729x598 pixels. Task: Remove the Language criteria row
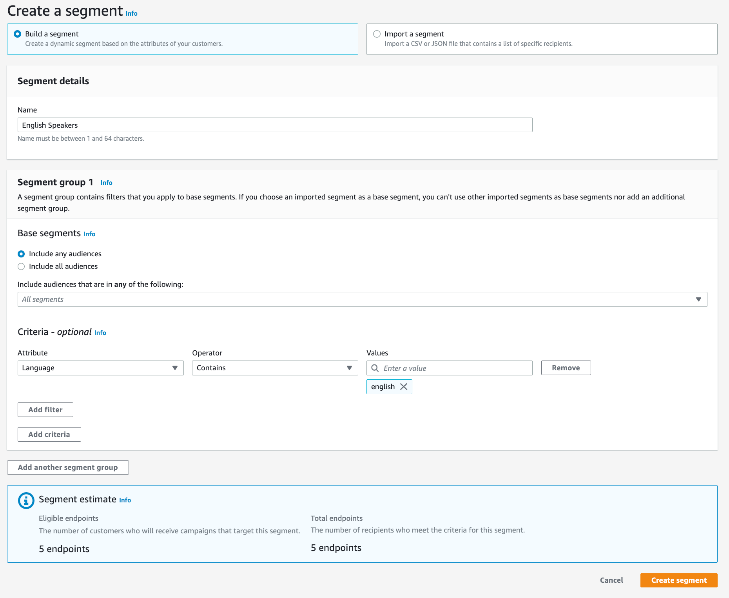tap(566, 368)
